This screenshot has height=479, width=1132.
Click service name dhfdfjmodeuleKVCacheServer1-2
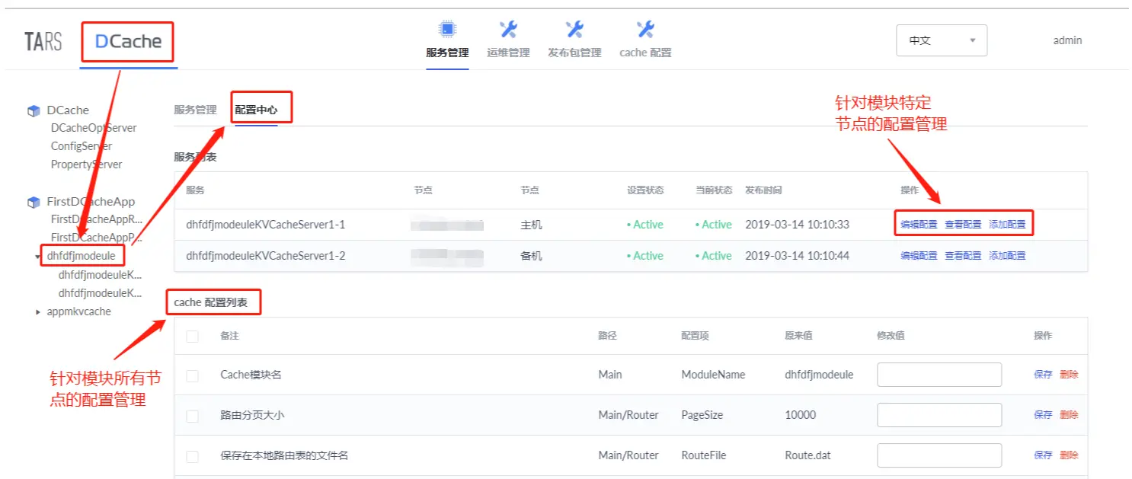click(266, 256)
